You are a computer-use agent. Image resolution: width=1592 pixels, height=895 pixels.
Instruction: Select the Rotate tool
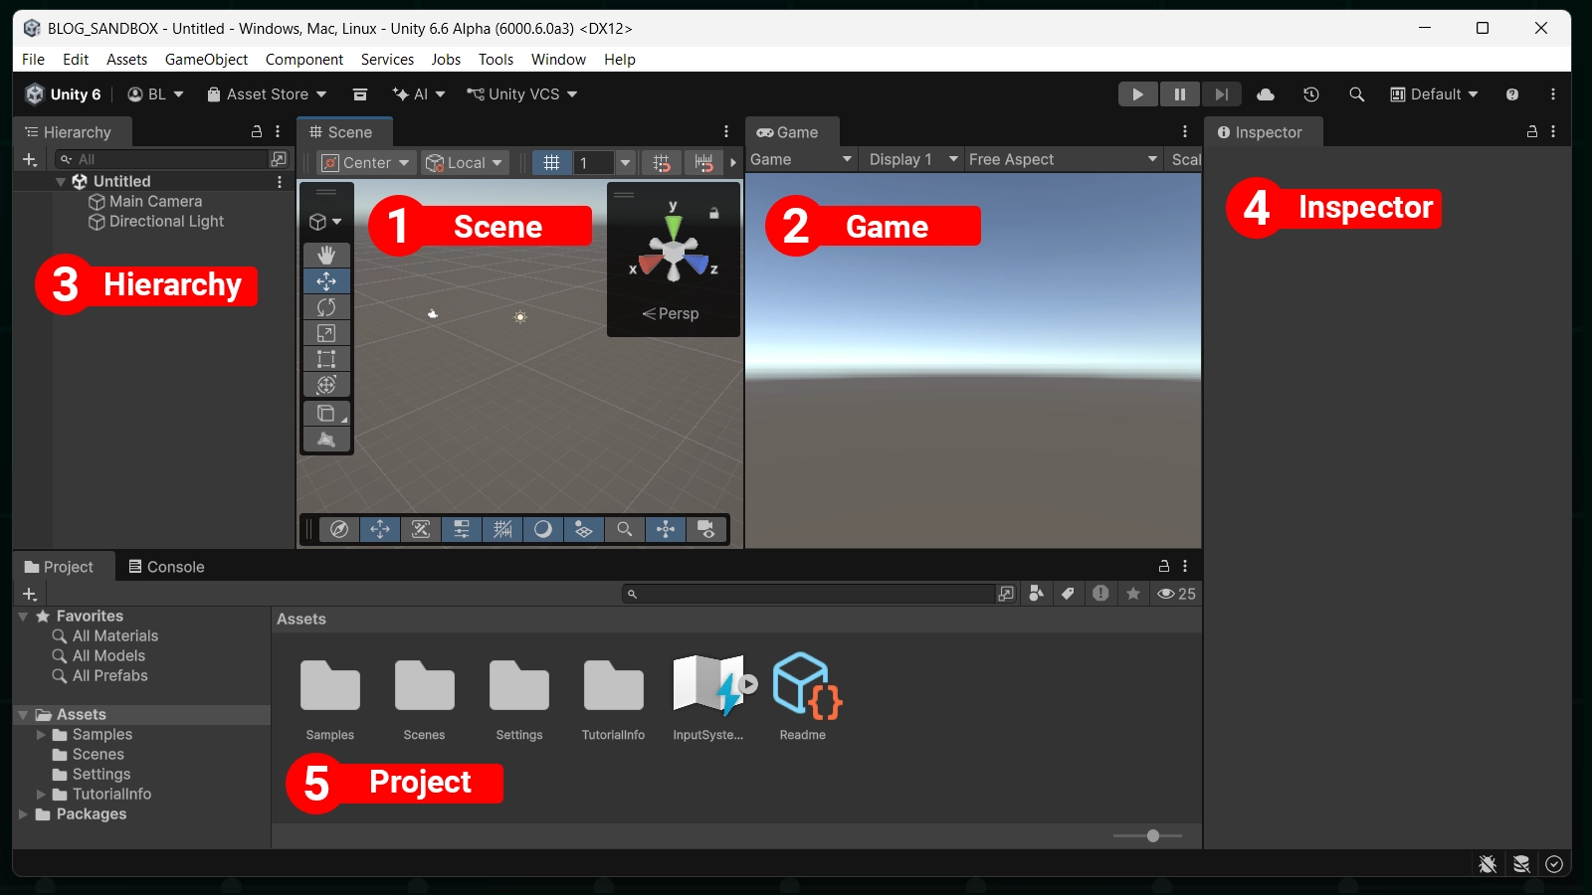pos(326,307)
